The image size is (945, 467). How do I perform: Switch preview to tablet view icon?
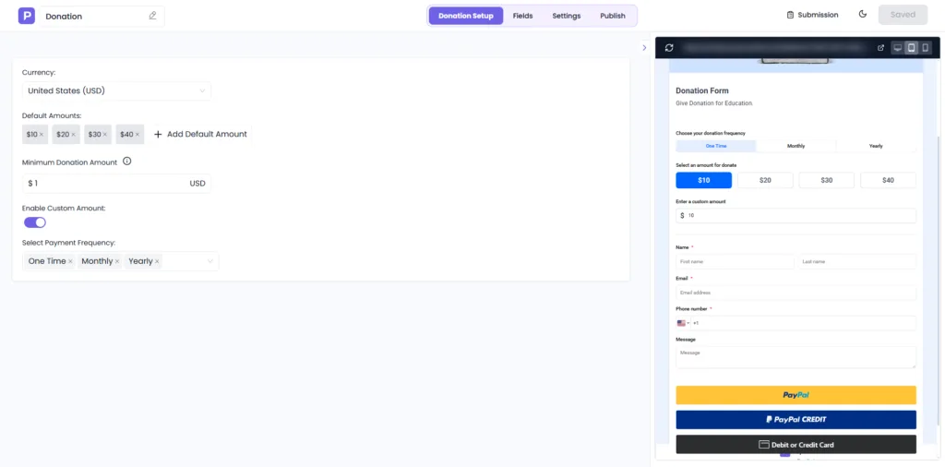click(911, 48)
